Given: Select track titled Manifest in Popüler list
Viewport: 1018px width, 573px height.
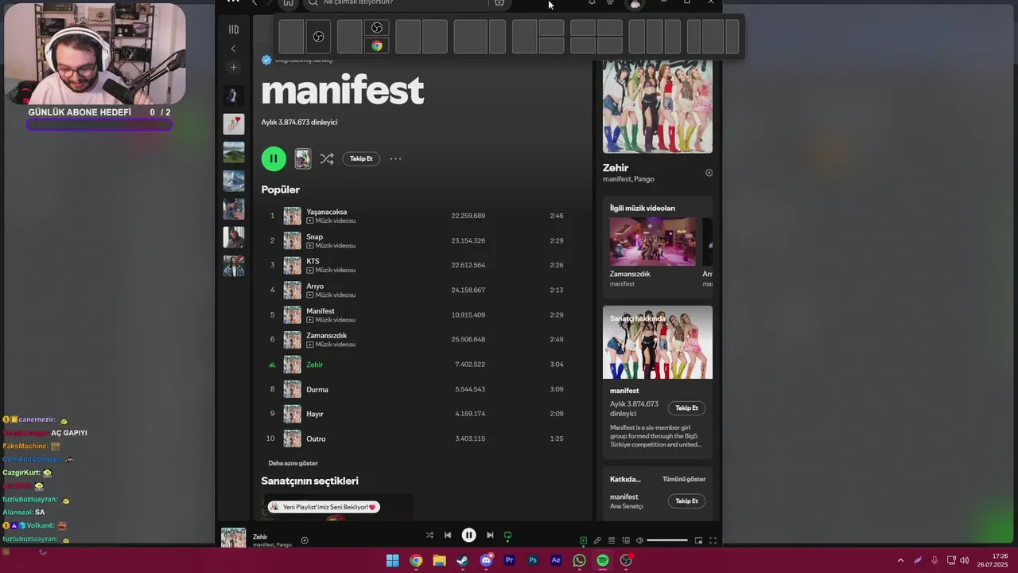Looking at the screenshot, I should pos(421,314).
